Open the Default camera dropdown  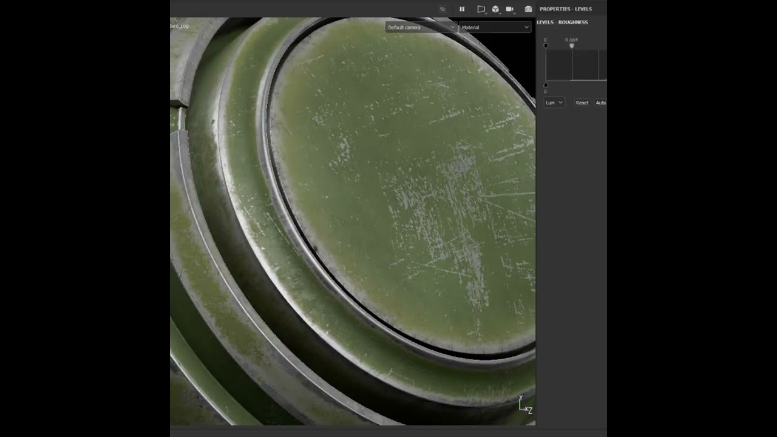point(421,27)
